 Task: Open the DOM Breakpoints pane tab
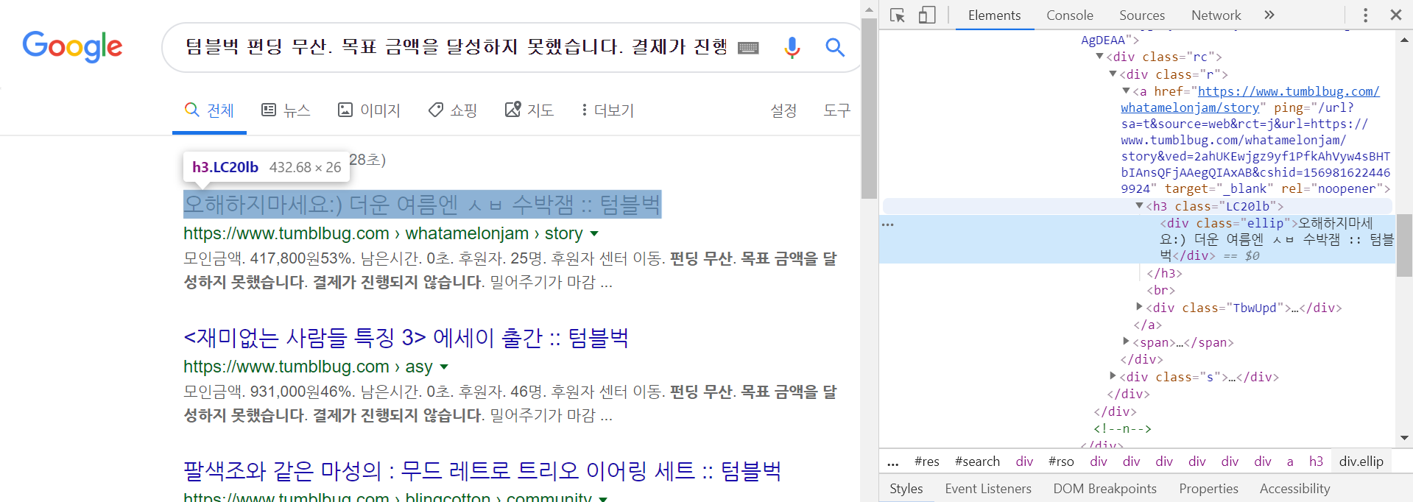coord(1104,489)
